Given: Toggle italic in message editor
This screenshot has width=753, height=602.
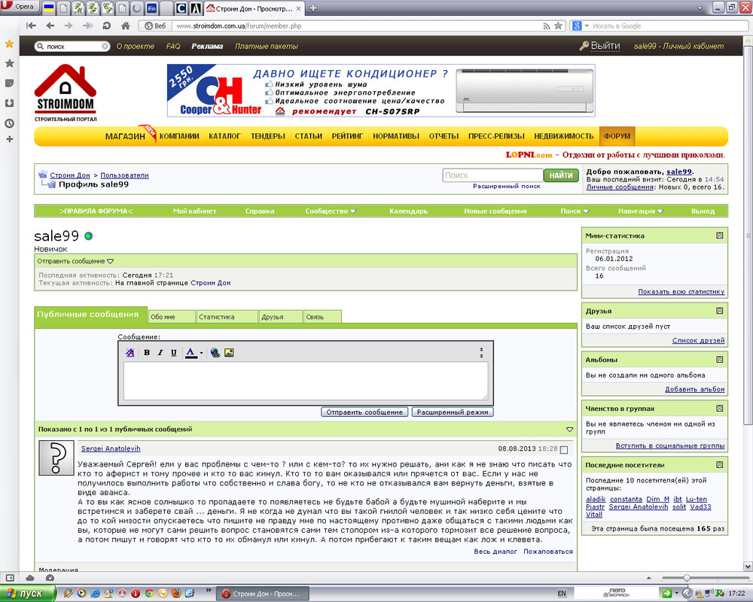Looking at the screenshot, I should point(160,353).
